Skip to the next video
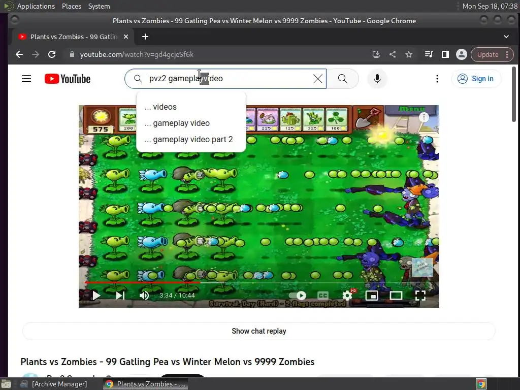Viewport: 520px width, 390px height. coord(120,295)
